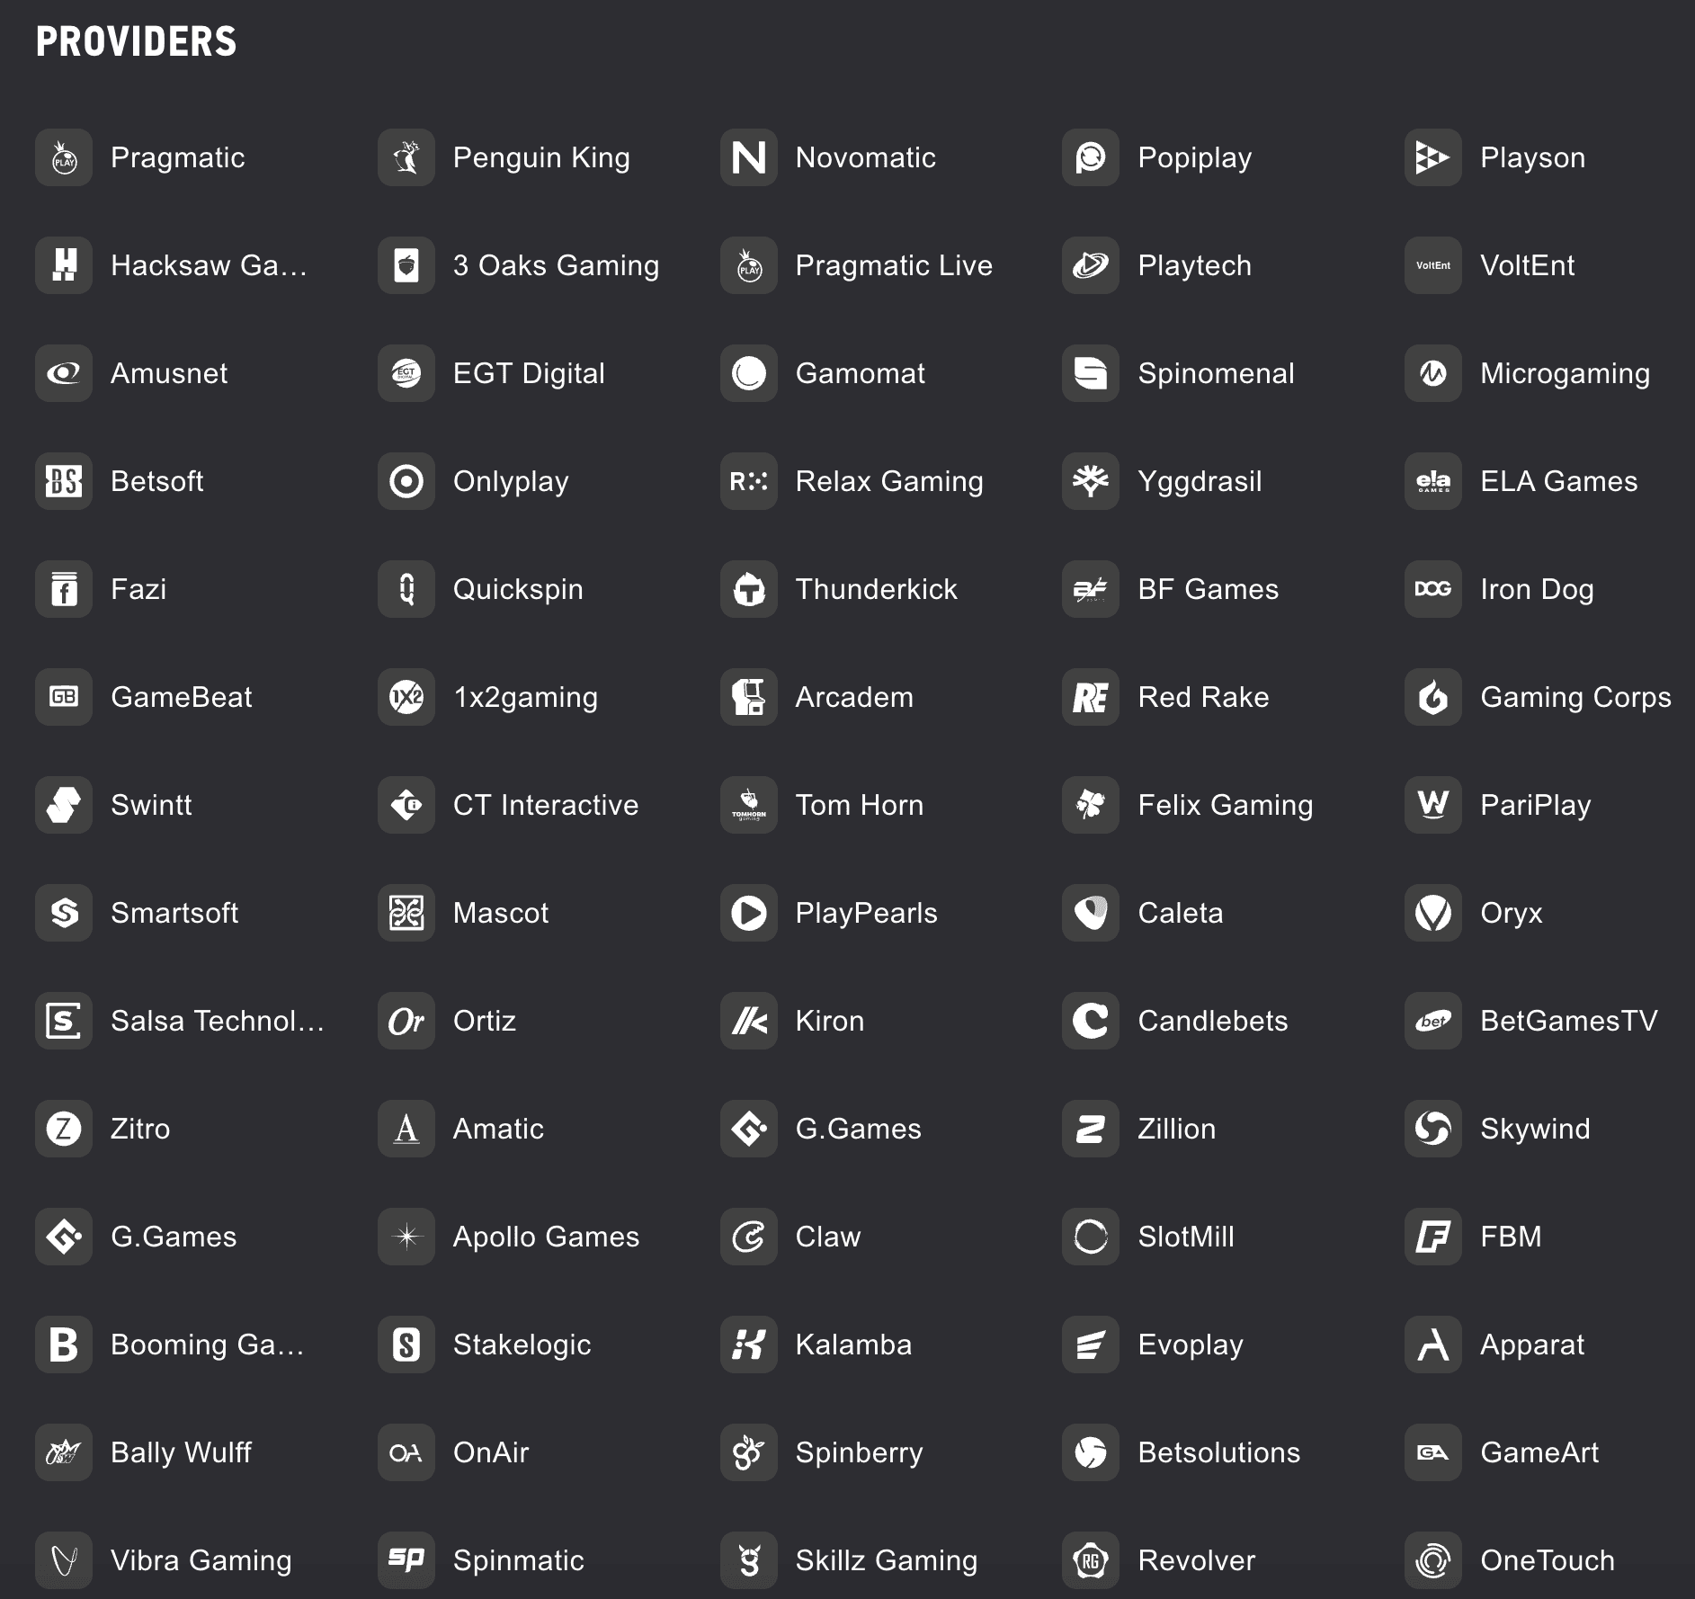Click the Spinomenal provider label

[x=1216, y=373]
